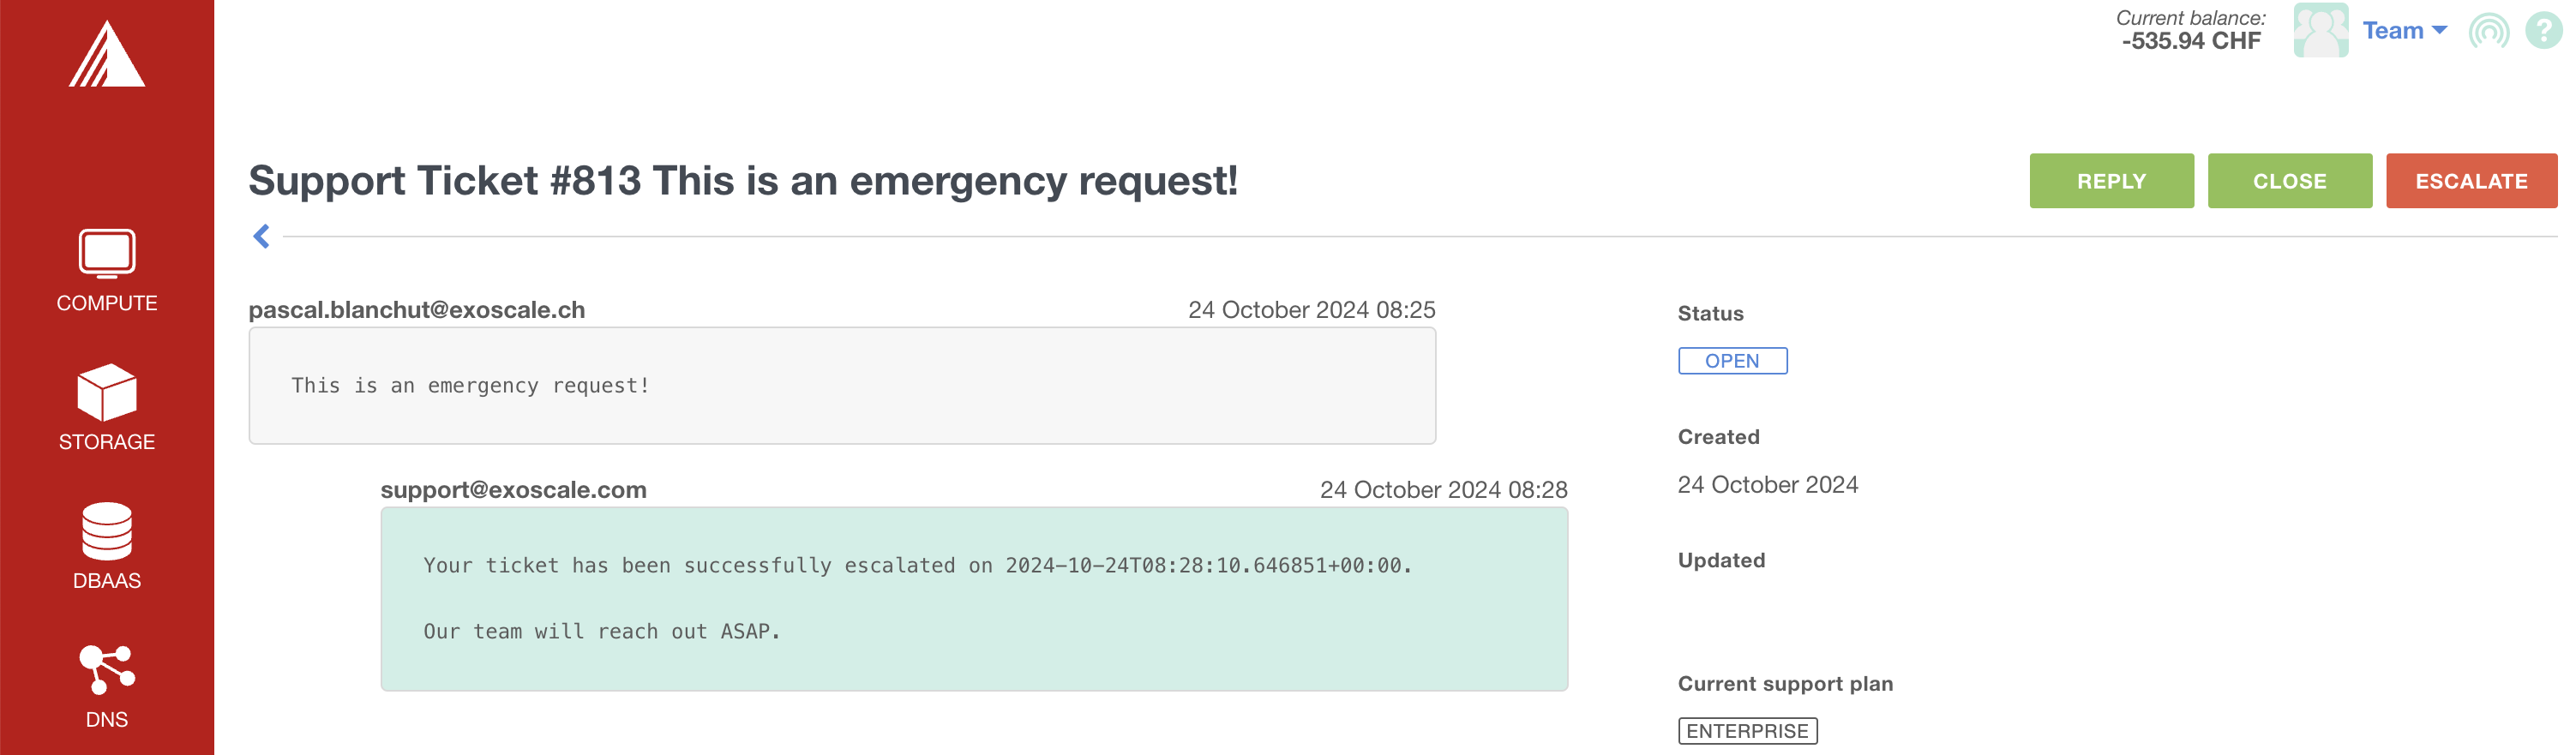Click the current balance amount
Viewport: 2576px width, 755px height.
[2191, 42]
